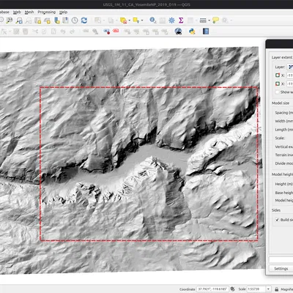Click the Measure Line ruler icon
The height and width of the screenshot is (293, 293).
pyautogui.click(x=203, y=21)
